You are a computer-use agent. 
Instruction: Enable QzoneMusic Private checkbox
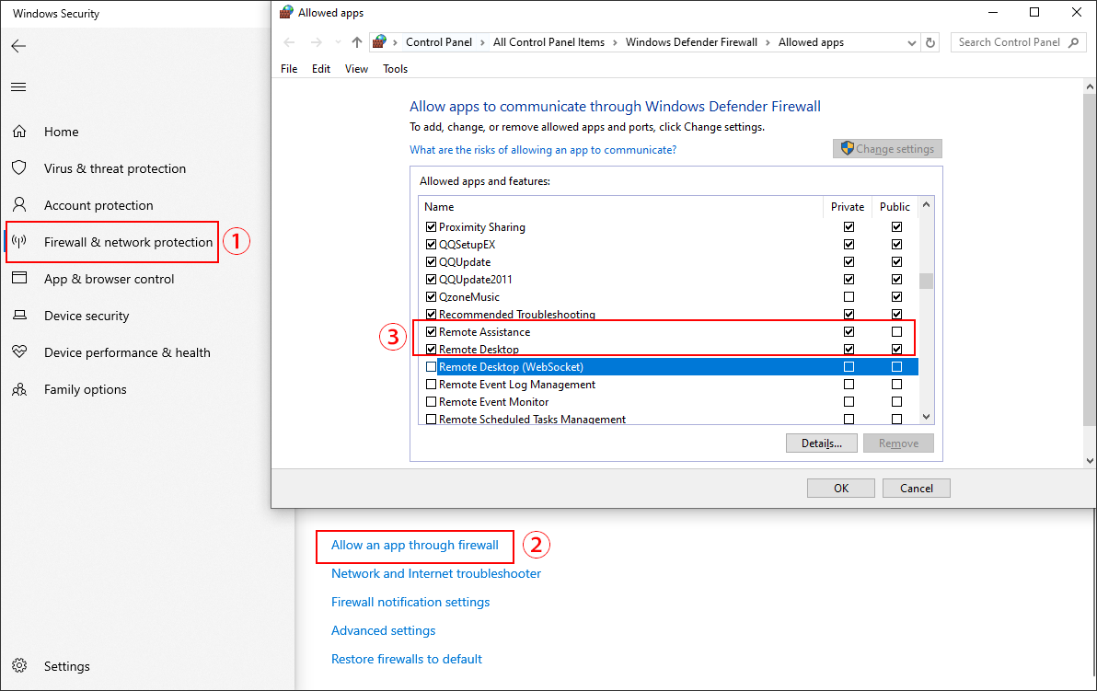point(849,296)
